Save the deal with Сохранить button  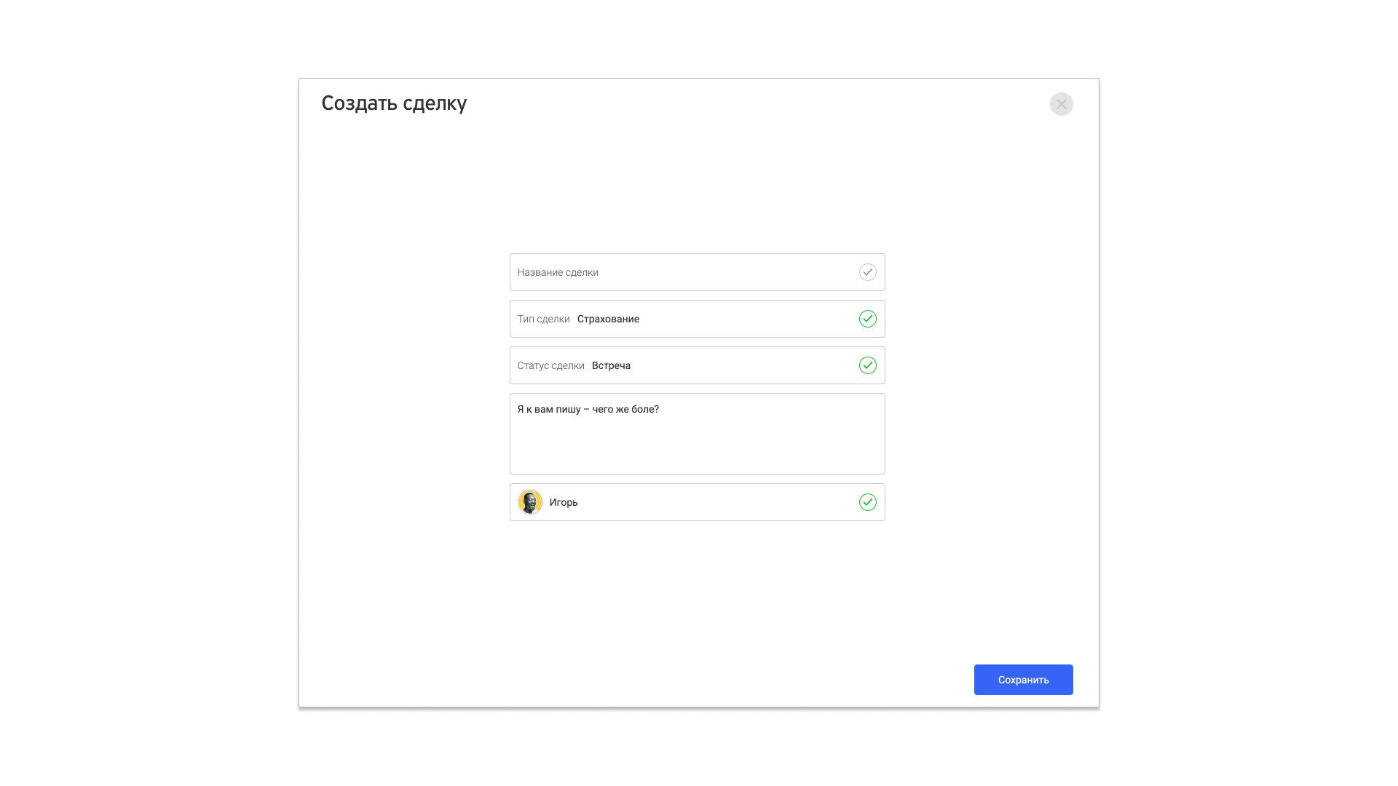[1023, 680]
